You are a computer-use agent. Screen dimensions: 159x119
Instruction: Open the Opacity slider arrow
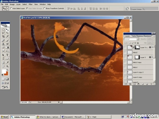tap(154, 39)
